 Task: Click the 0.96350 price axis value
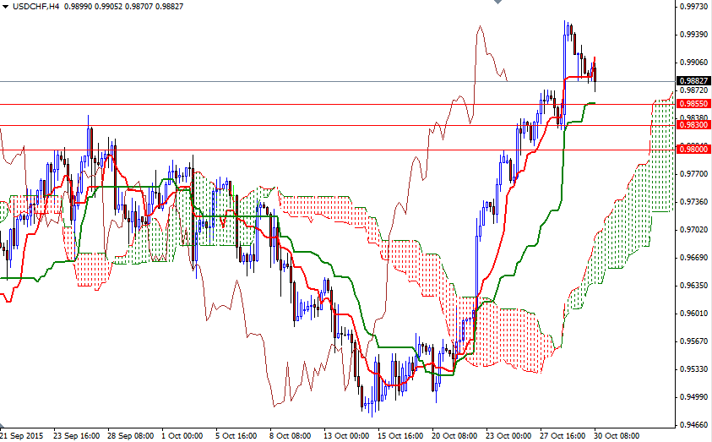coord(693,286)
